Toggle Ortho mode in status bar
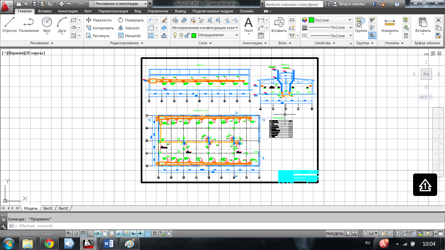445x250 pixels. coord(90,233)
